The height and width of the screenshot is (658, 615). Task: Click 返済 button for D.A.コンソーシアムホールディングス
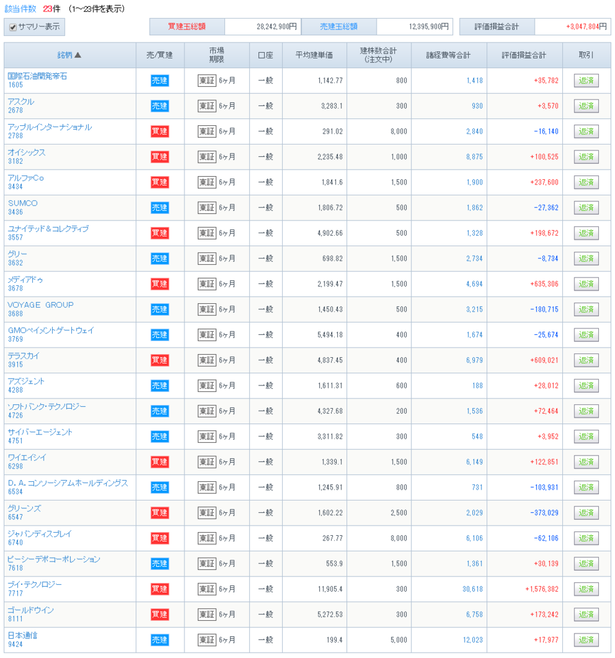[x=586, y=487]
